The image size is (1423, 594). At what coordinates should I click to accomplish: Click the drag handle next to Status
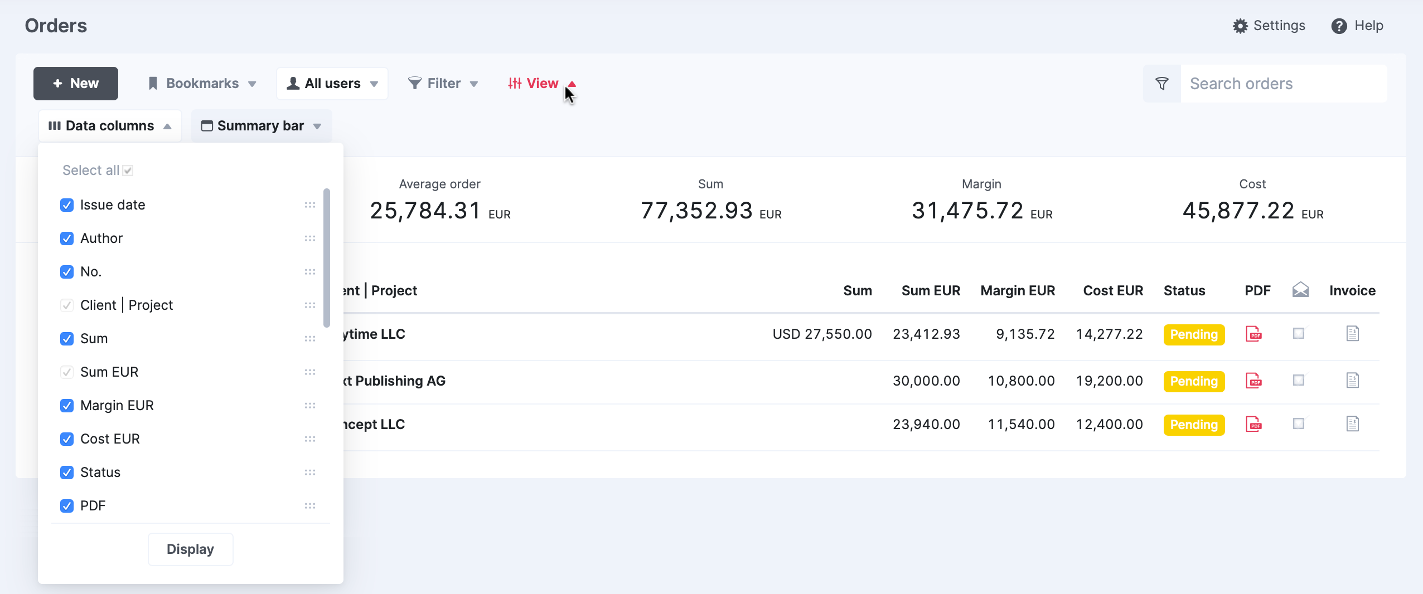tap(310, 473)
